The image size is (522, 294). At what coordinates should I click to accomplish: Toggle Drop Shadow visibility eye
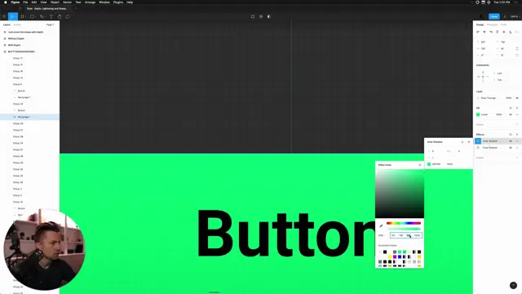click(511, 148)
